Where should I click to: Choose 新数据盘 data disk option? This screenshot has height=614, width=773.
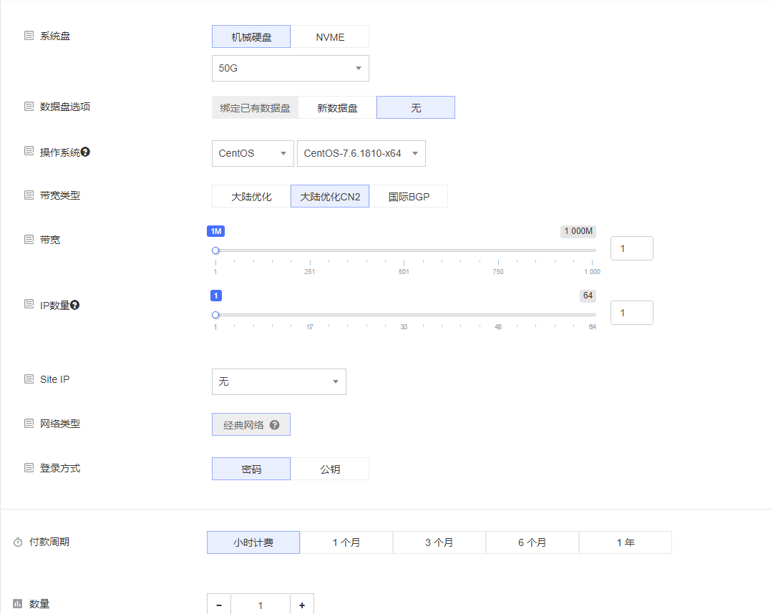(337, 108)
